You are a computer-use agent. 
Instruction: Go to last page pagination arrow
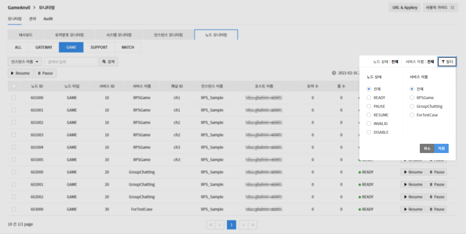point(253,225)
